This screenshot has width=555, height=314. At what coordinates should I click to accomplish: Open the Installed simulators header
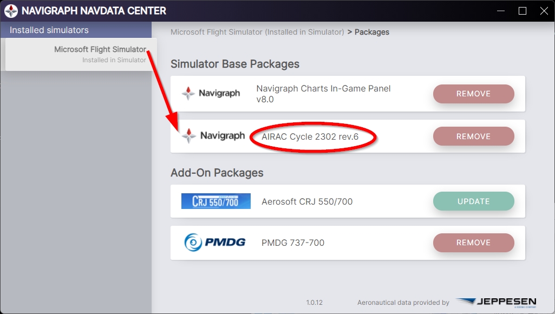click(76, 30)
